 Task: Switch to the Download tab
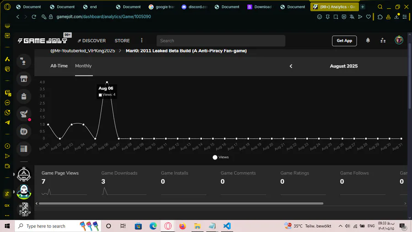click(260, 7)
